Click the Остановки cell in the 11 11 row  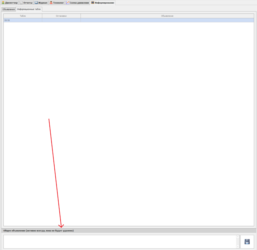(61, 20)
